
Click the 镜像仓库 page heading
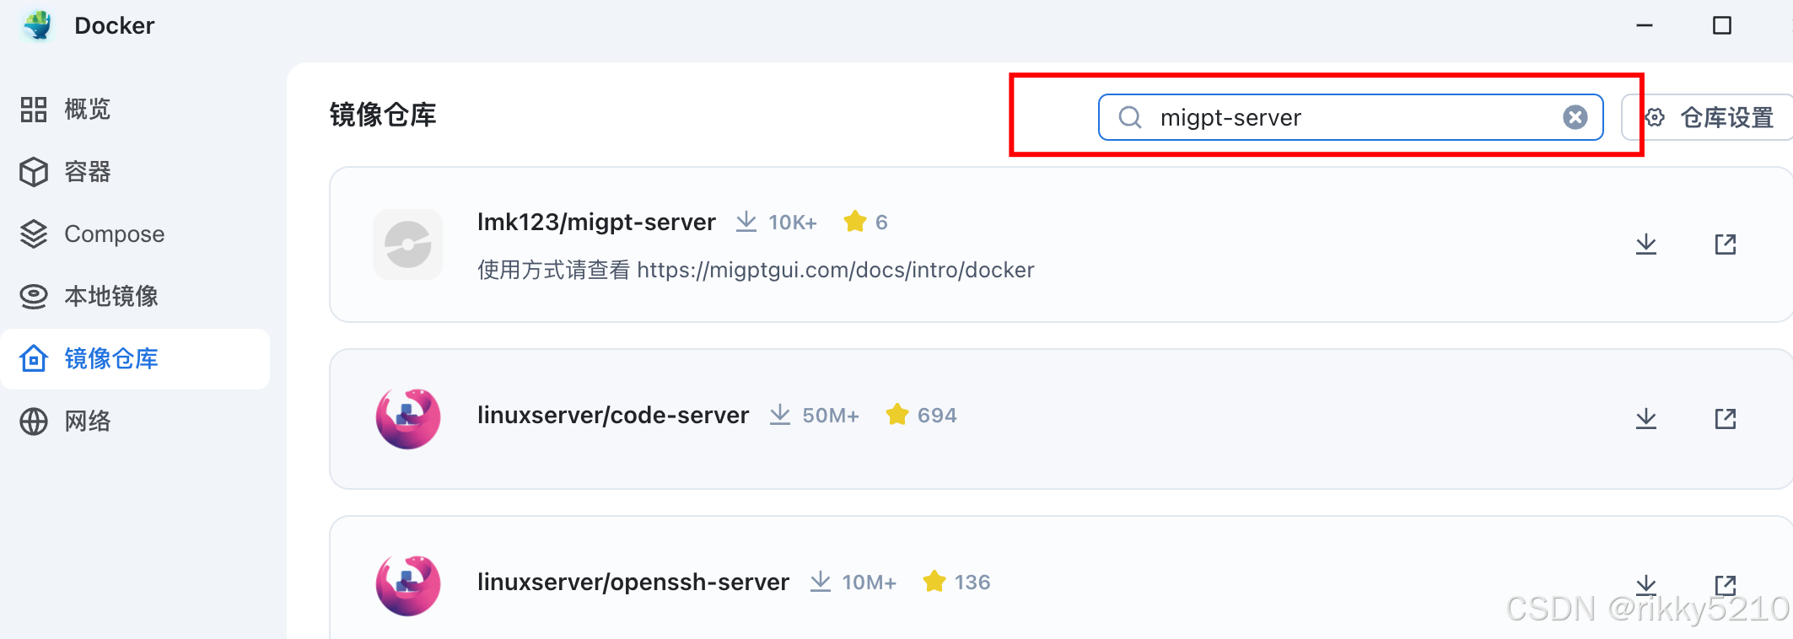click(x=383, y=115)
